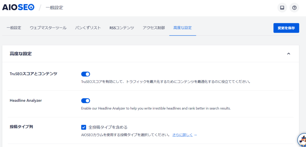Open the notifications inbox icon
This screenshot has width=306, height=147.
click(x=282, y=8)
